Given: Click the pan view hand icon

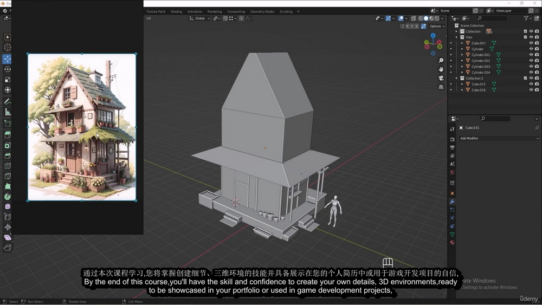Looking at the screenshot, I should (441, 69).
